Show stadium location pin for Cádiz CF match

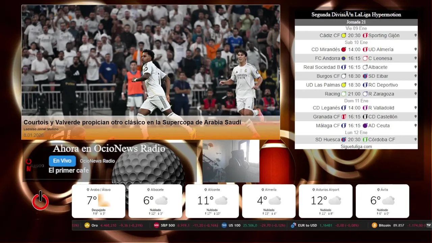tap(415, 35)
